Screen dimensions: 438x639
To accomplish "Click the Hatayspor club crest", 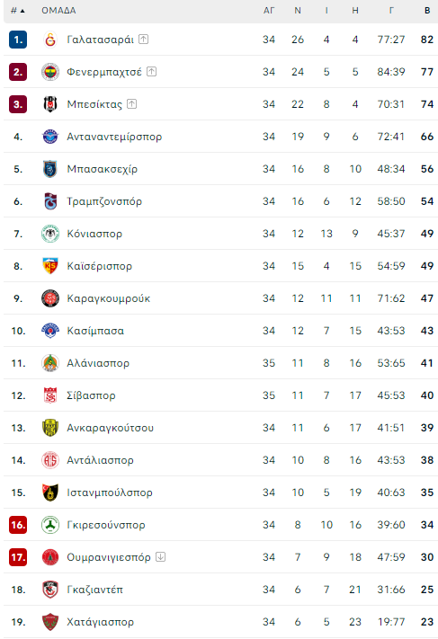I will [x=50, y=622].
